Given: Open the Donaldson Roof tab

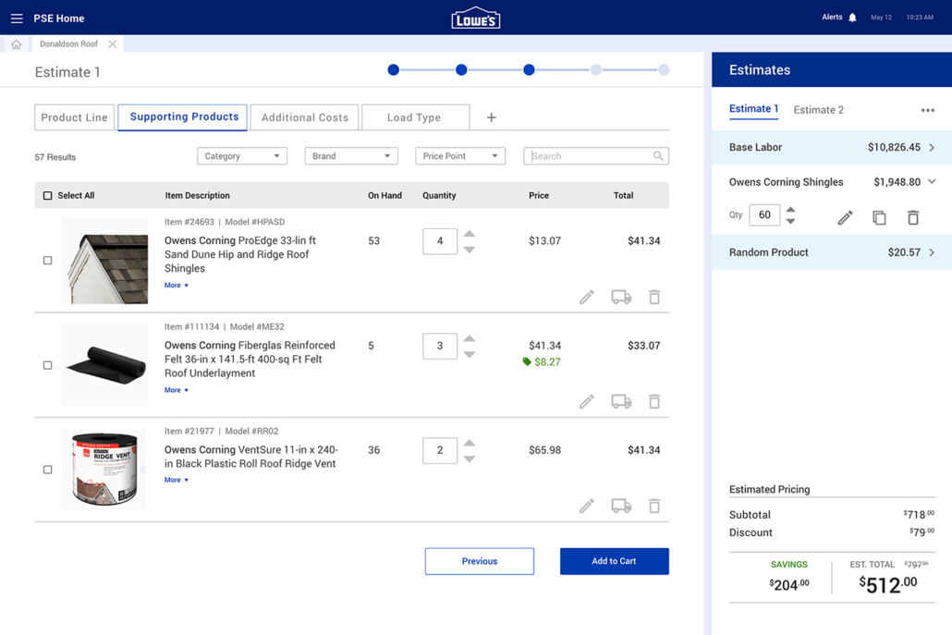Looking at the screenshot, I should click(x=68, y=44).
